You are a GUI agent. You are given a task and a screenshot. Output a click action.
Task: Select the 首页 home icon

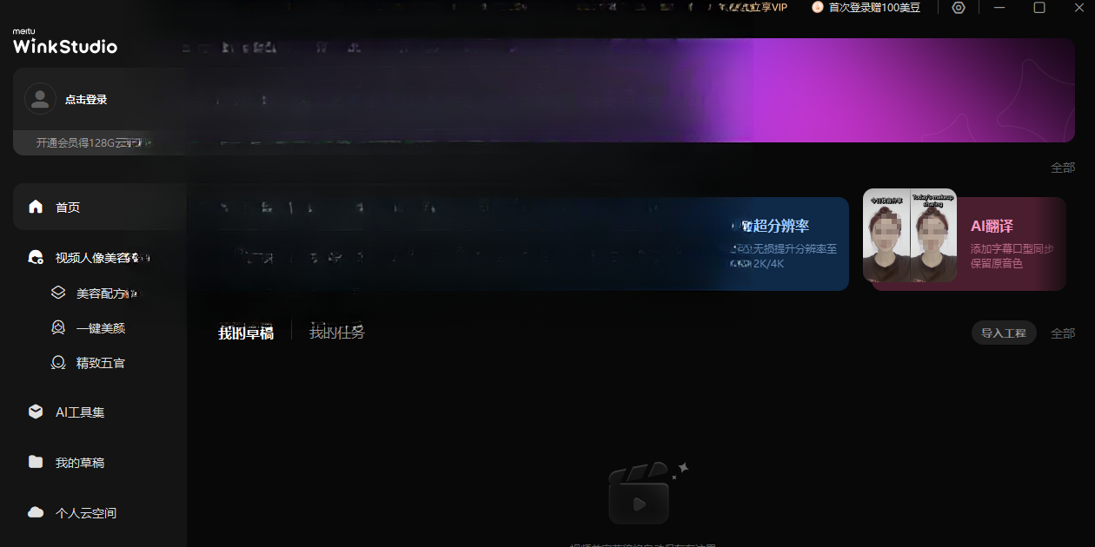tap(36, 207)
